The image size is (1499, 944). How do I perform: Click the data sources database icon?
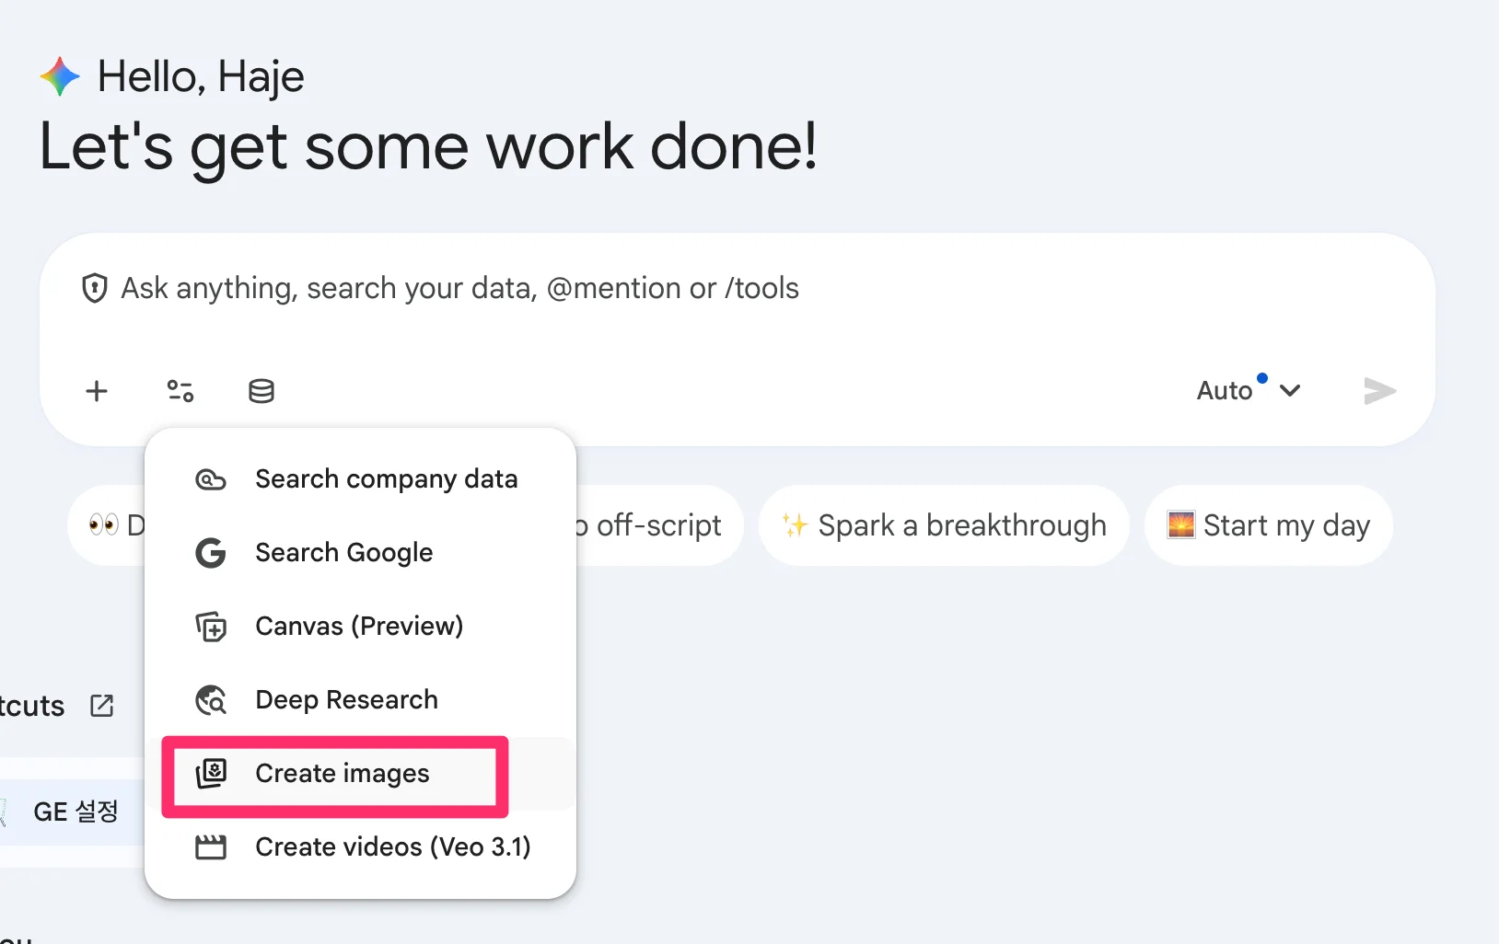(261, 391)
